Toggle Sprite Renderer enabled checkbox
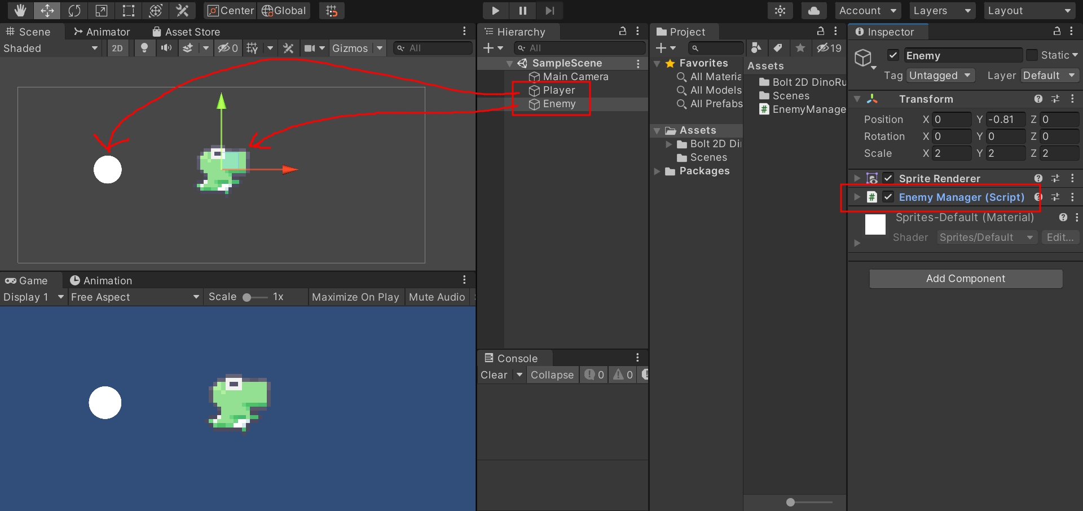The image size is (1083, 511). [x=888, y=178]
